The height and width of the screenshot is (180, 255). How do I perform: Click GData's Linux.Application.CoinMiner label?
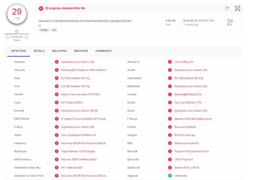pyautogui.click(x=78, y=135)
